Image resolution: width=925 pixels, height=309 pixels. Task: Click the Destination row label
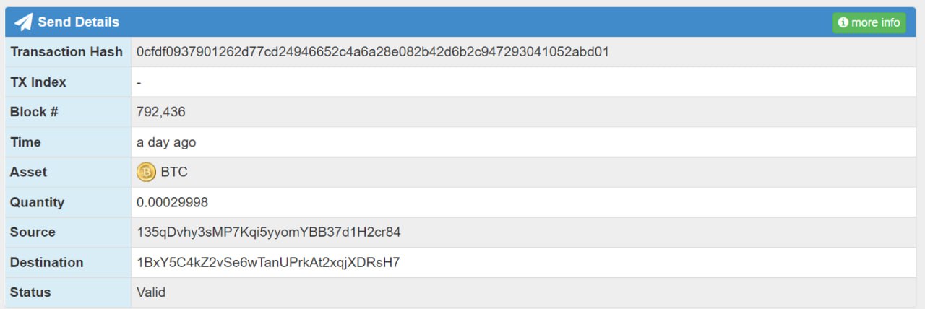click(x=47, y=263)
